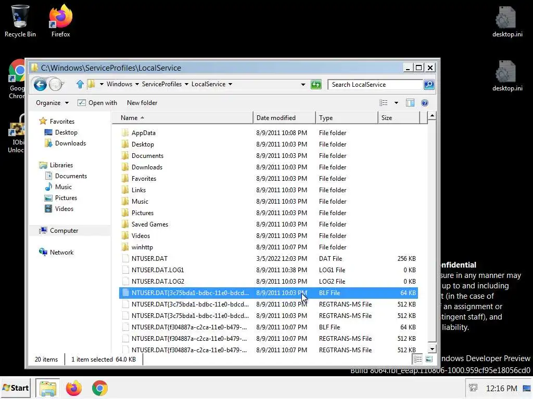Viewport: 533px width, 399px height.
Task: Click clock showing 12:16 PM
Action: [x=501, y=388]
